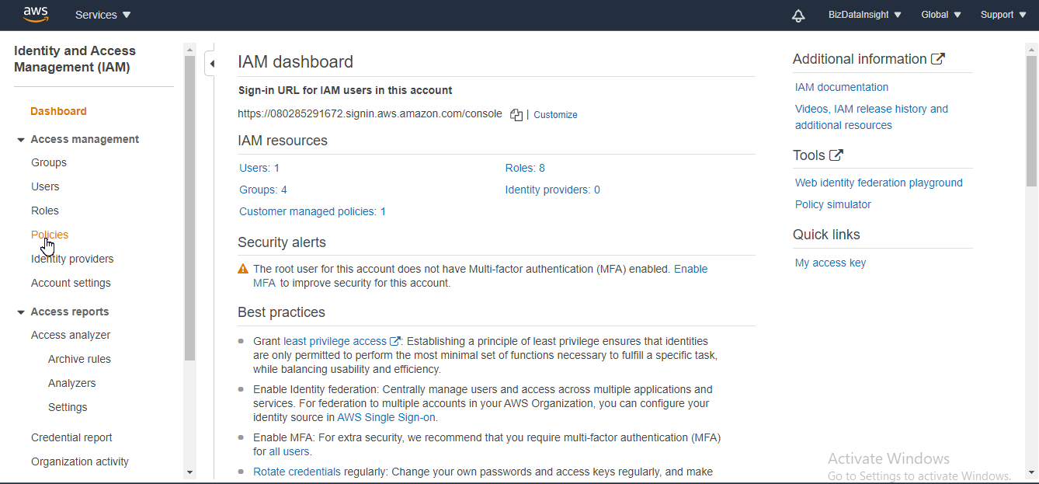
Task: Click the AWS home logo
Action: click(35, 14)
